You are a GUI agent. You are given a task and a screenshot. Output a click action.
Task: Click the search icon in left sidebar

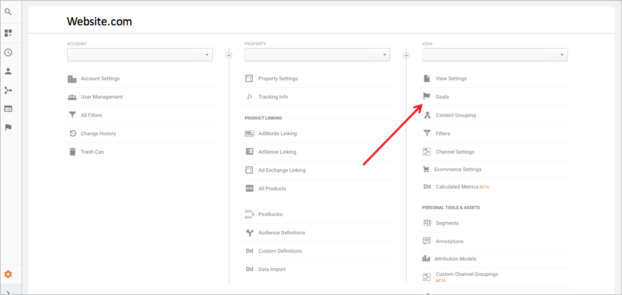8,12
